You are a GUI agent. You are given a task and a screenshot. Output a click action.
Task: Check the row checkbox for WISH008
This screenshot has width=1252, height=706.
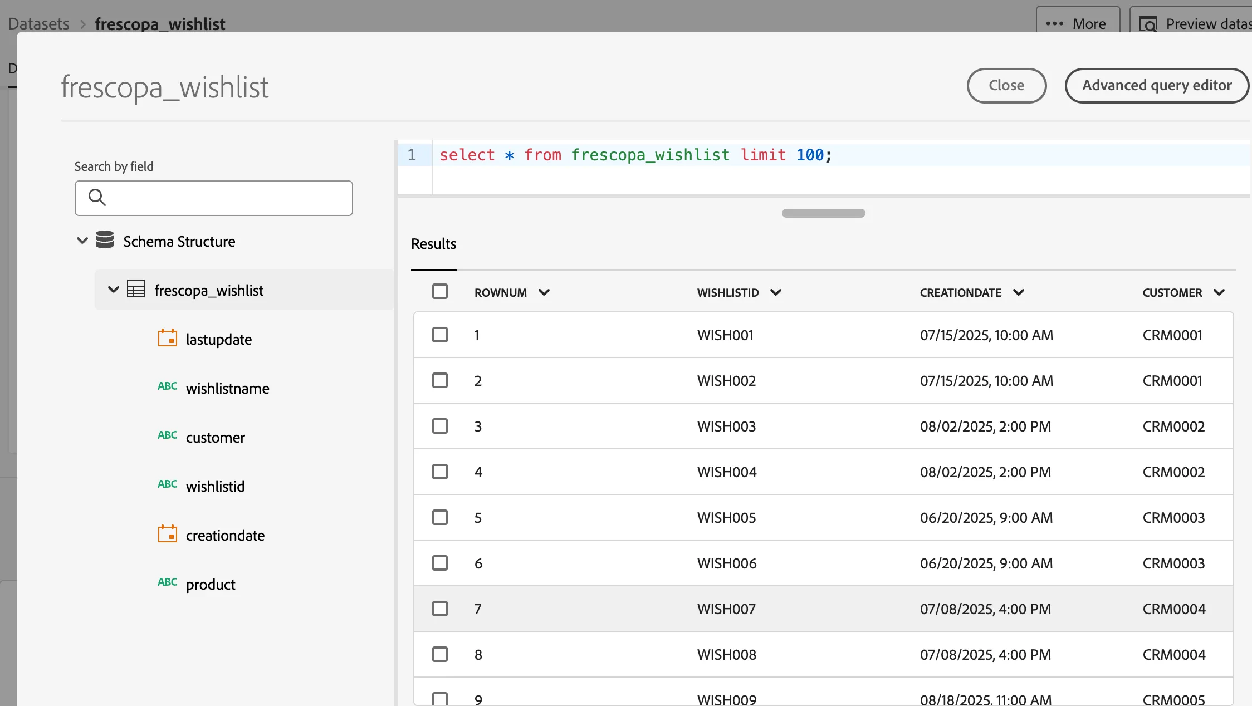[x=440, y=655]
